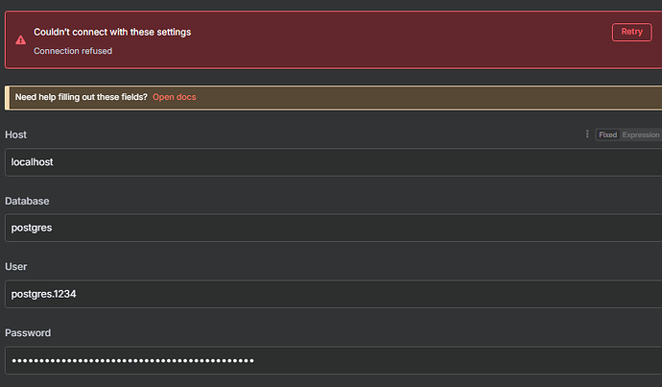The image size is (662, 387).
Task: Select the User field with postgres.1234
Action: (326, 294)
